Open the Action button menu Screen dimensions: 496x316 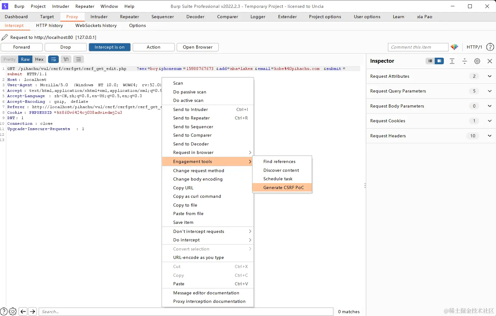[x=154, y=47]
